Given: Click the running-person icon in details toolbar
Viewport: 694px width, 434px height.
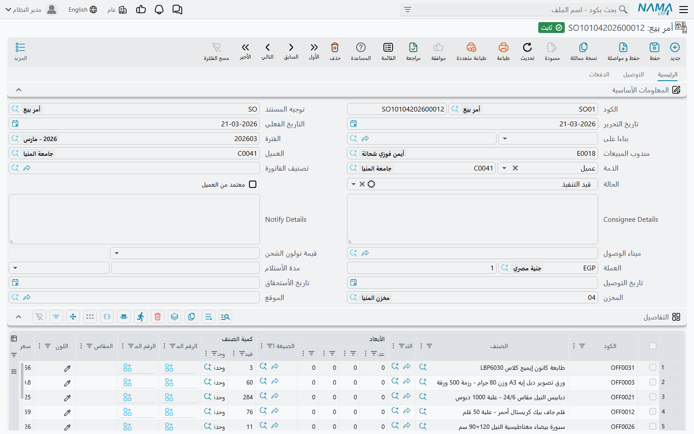Looking at the screenshot, I should click(141, 317).
